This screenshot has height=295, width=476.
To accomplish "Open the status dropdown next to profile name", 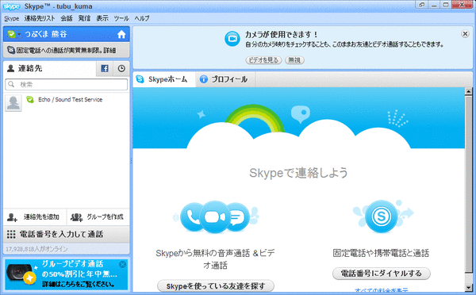I will (14, 34).
